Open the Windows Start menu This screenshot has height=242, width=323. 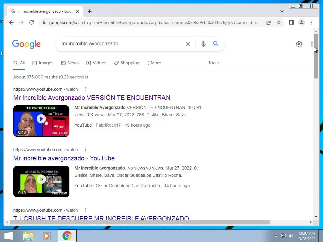pyautogui.click(x=8, y=236)
